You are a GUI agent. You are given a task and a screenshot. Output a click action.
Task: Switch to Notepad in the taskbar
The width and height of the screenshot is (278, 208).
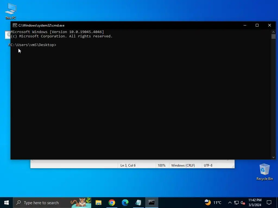[138, 203]
